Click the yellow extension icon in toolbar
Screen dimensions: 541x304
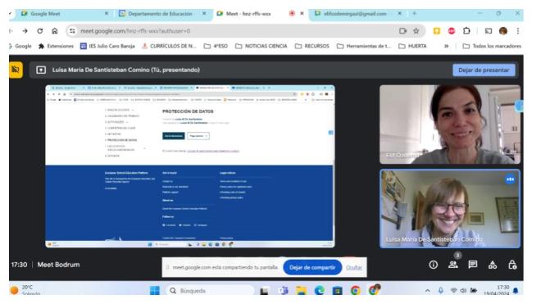point(437,31)
